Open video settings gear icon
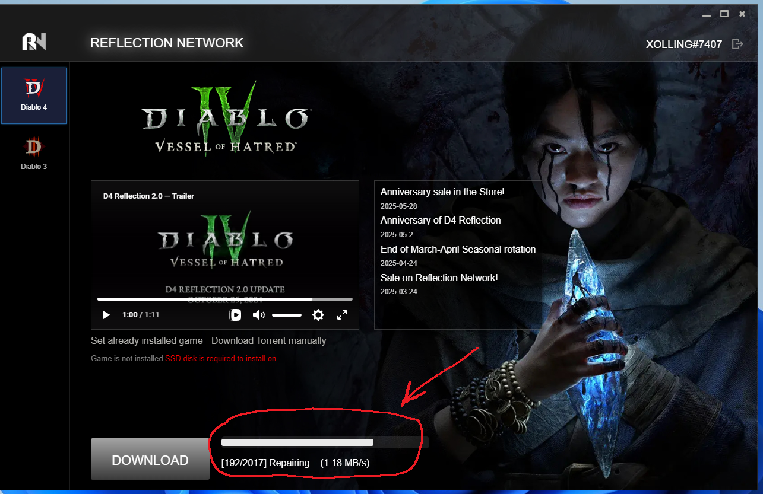This screenshot has width=763, height=494. coord(318,315)
